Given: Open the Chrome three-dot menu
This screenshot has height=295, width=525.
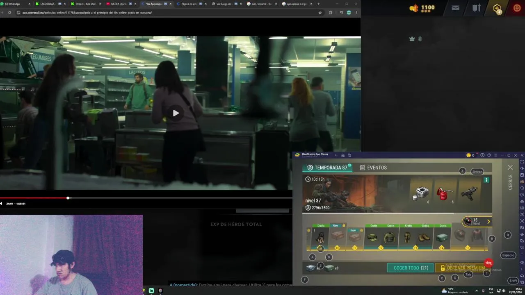Looking at the screenshot, I should click(x=356, y=13).
